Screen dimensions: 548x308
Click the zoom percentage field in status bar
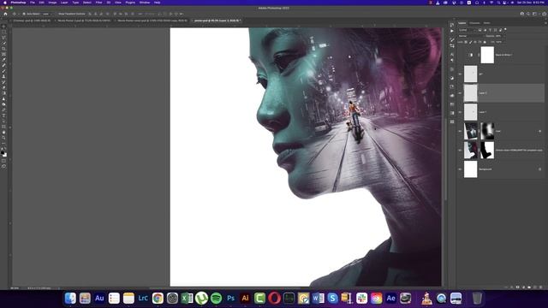point(15,288)
